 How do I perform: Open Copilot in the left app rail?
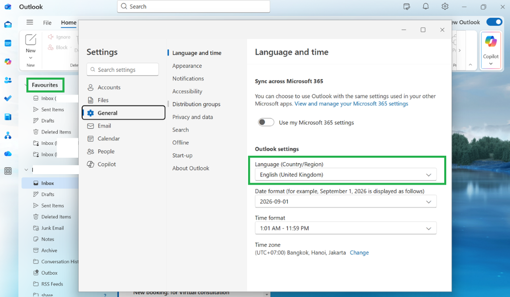8,62
